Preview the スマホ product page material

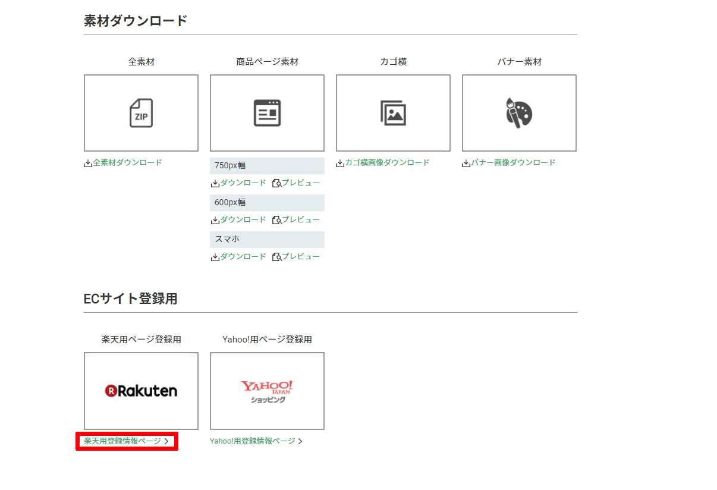(x=296, y=257)
